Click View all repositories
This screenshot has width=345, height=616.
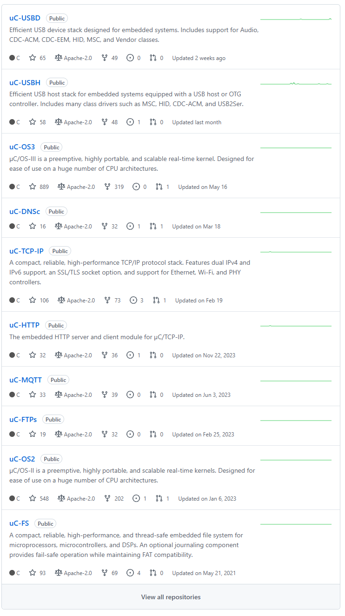171,597
